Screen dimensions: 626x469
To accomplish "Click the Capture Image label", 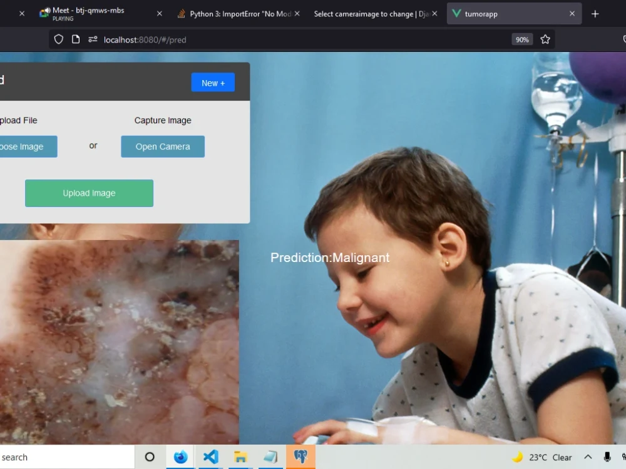I will (163, 120).
